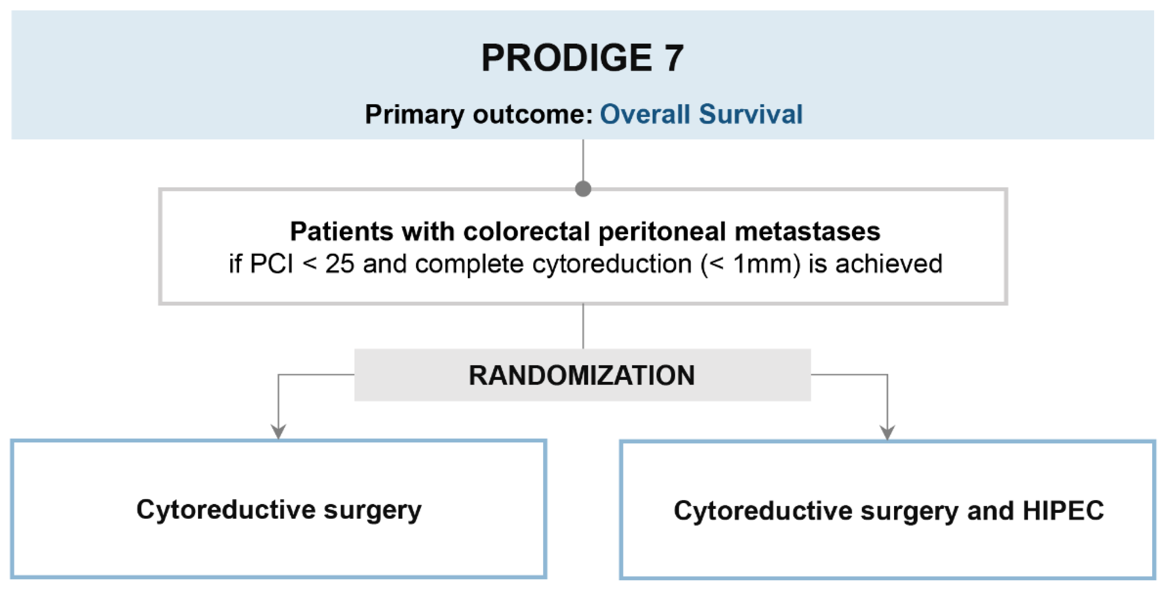Click vertical line between header and patients box
This screenshot has height=592, width=1165.
pyautogui.click(x=583, y=160)
